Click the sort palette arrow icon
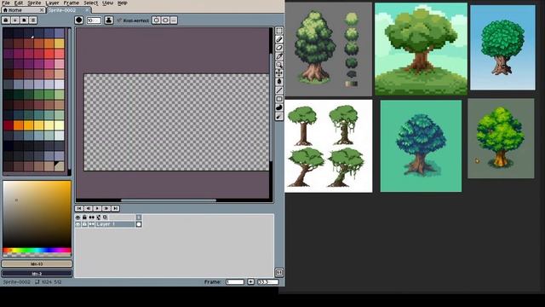545x307 pixels. (x=15, y=20)
